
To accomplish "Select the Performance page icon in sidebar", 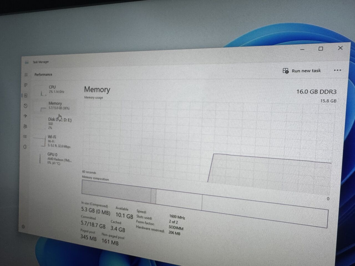I will (26, 95).
